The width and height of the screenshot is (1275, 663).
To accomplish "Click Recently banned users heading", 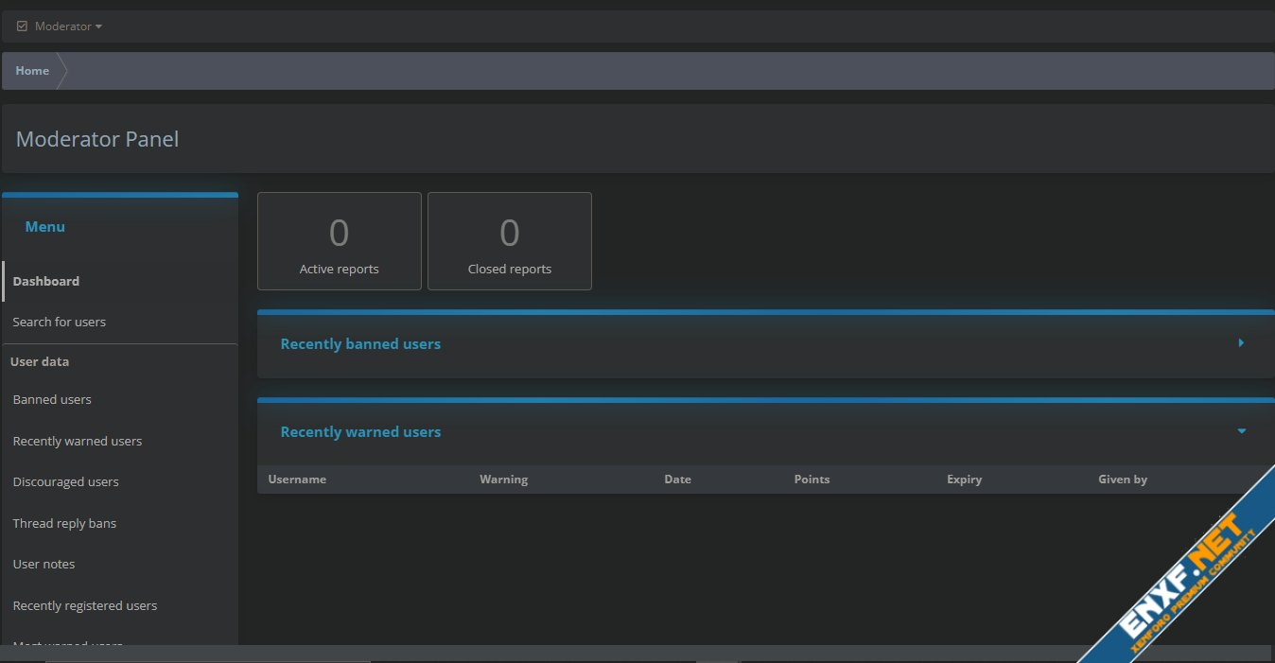I will 360,344.
